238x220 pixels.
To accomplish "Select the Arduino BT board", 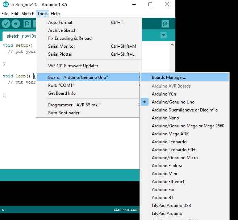I will pos(185,198).
